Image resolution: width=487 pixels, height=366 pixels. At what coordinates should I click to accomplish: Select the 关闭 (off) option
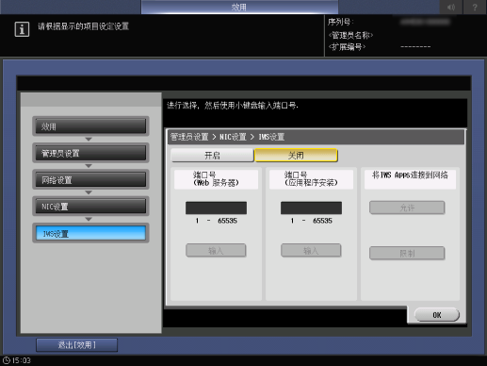coord(296,156)
